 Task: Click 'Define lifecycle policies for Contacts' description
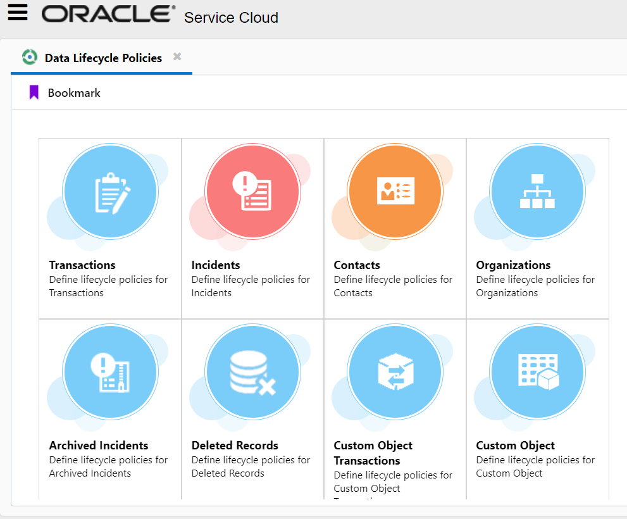(x=393, y=286)
